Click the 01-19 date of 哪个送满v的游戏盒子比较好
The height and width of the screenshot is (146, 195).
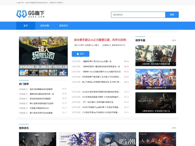64,103
